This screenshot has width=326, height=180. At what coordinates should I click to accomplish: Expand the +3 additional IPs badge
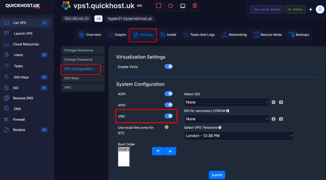[x=98, y=18]
